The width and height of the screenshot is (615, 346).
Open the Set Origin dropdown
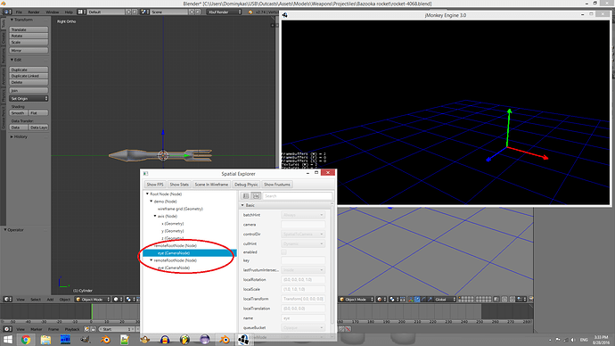tap(29, 98)
